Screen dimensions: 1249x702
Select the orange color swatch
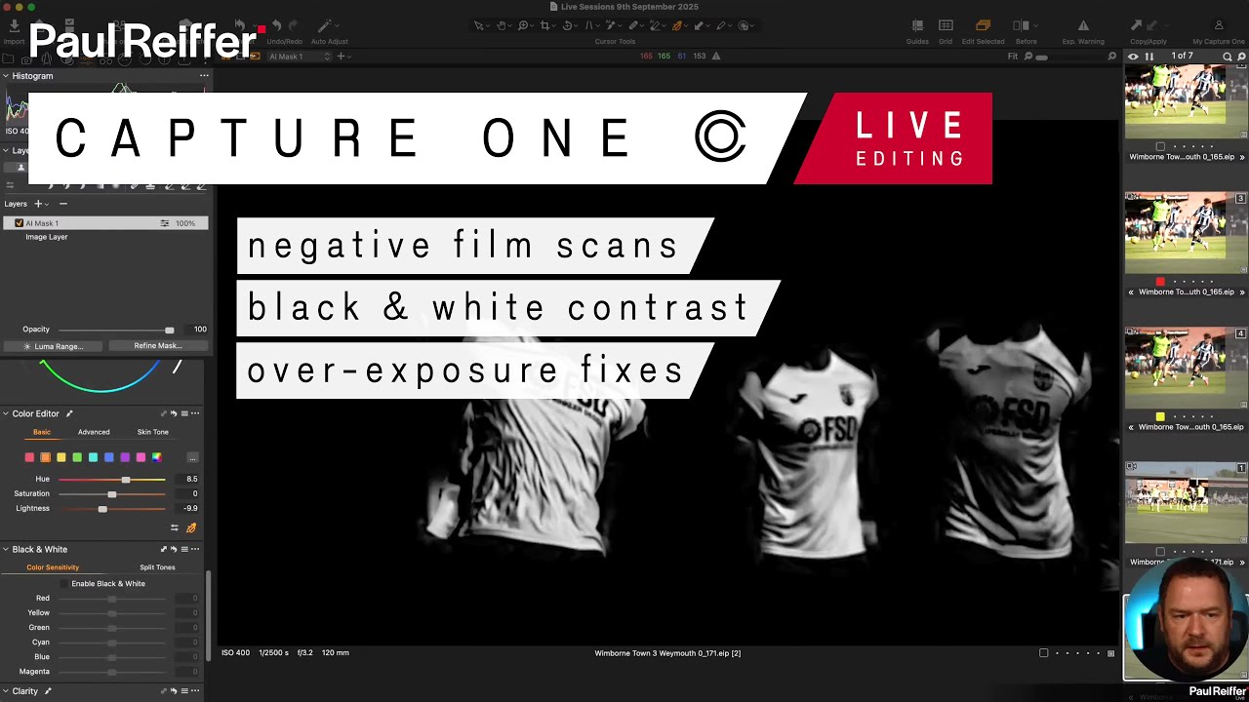(x=45, y=457)
